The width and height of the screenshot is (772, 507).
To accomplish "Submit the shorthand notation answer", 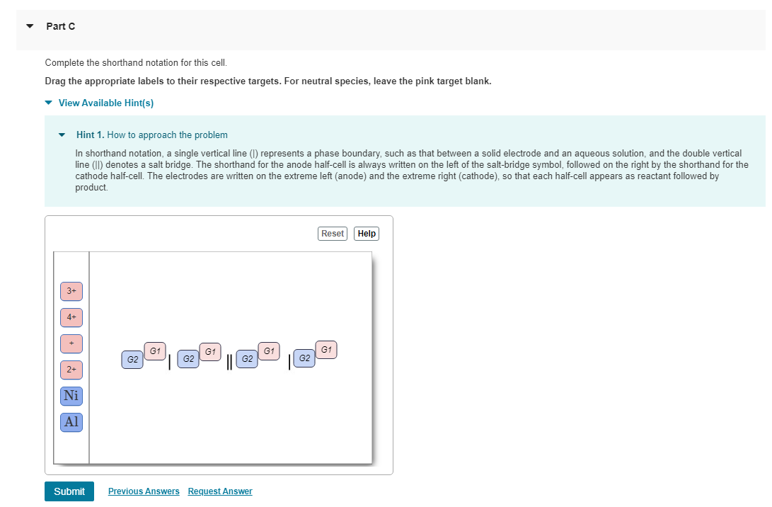I will point(69,491).
